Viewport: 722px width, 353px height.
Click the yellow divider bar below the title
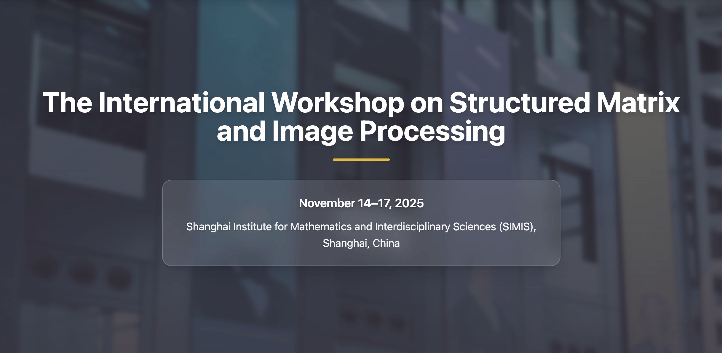pyautogui.click(x=361, y=160)
